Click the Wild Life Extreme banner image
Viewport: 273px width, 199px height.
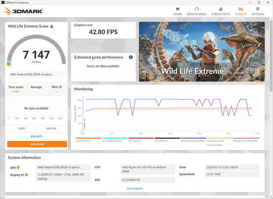click(x=202, y=52)
